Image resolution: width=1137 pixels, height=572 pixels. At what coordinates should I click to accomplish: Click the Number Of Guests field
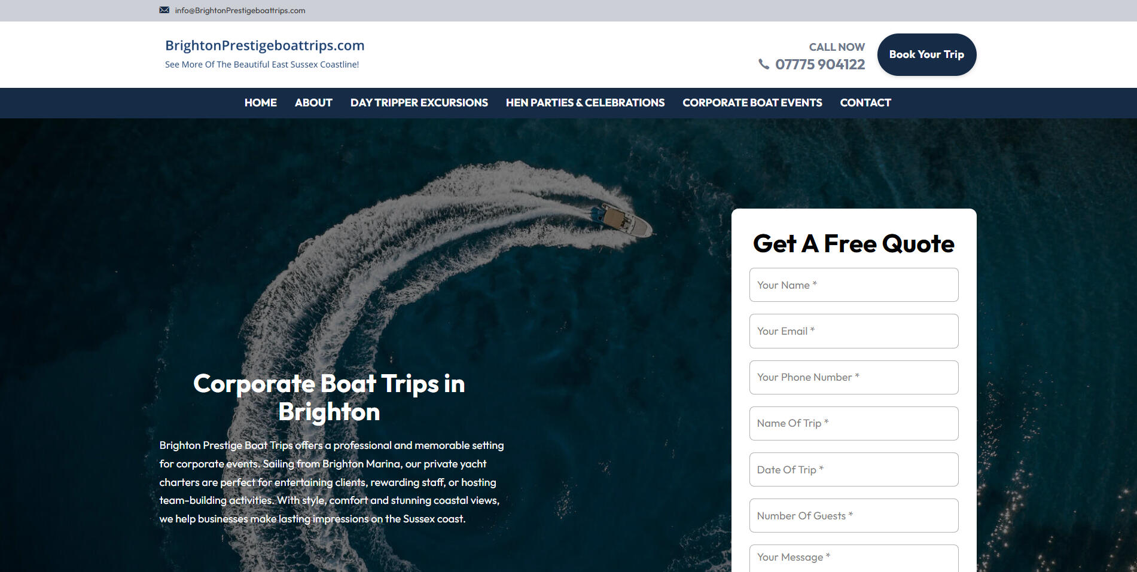tap(853, 516)
